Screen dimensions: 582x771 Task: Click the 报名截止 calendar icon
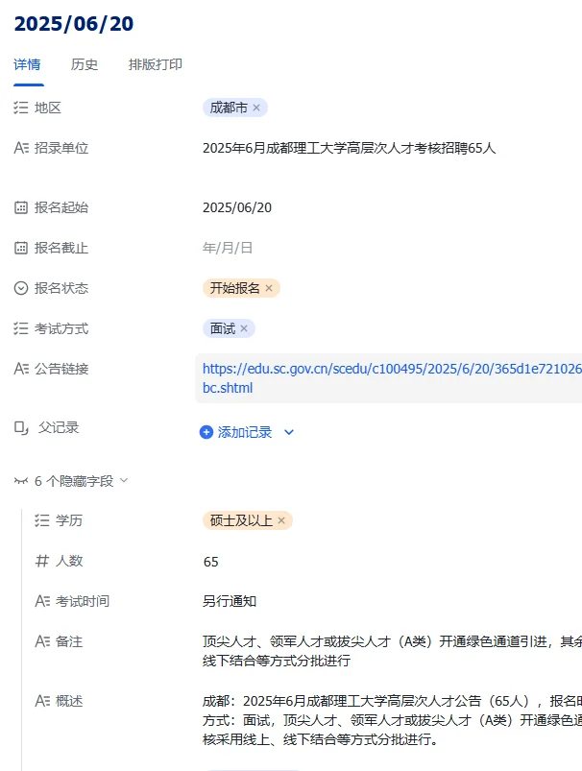point(21,248)
